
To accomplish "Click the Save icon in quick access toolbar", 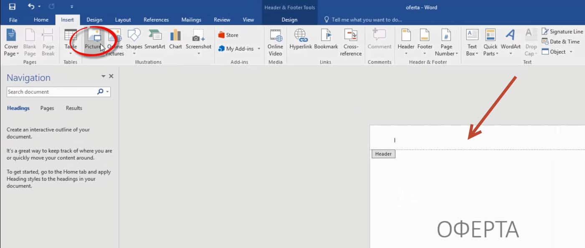I will [x=12, y=7].
